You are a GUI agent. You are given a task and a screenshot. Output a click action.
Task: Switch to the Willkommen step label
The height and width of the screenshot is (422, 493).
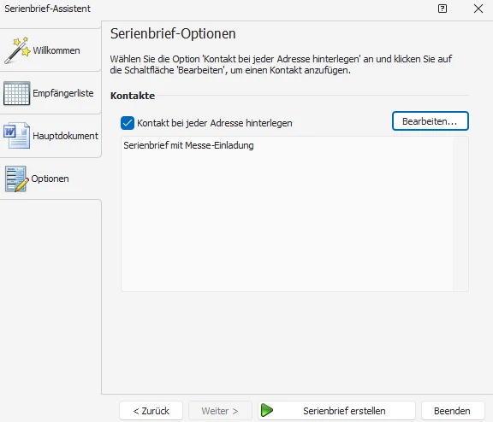click(56, 50)
